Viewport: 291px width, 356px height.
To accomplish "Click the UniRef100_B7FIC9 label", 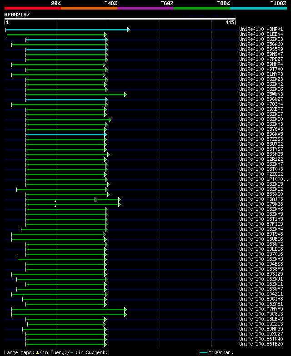I will 261,224.
